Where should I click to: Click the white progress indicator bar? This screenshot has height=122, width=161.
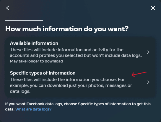24,21
